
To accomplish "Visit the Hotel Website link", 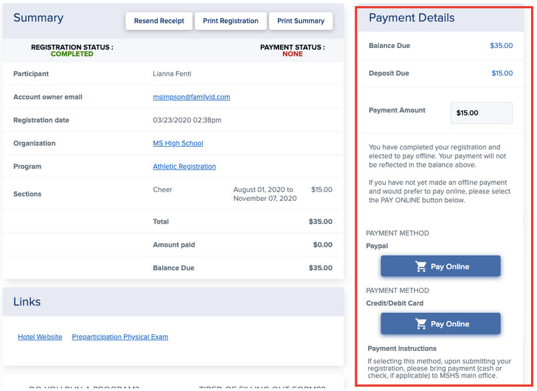I will pos(40,336).
